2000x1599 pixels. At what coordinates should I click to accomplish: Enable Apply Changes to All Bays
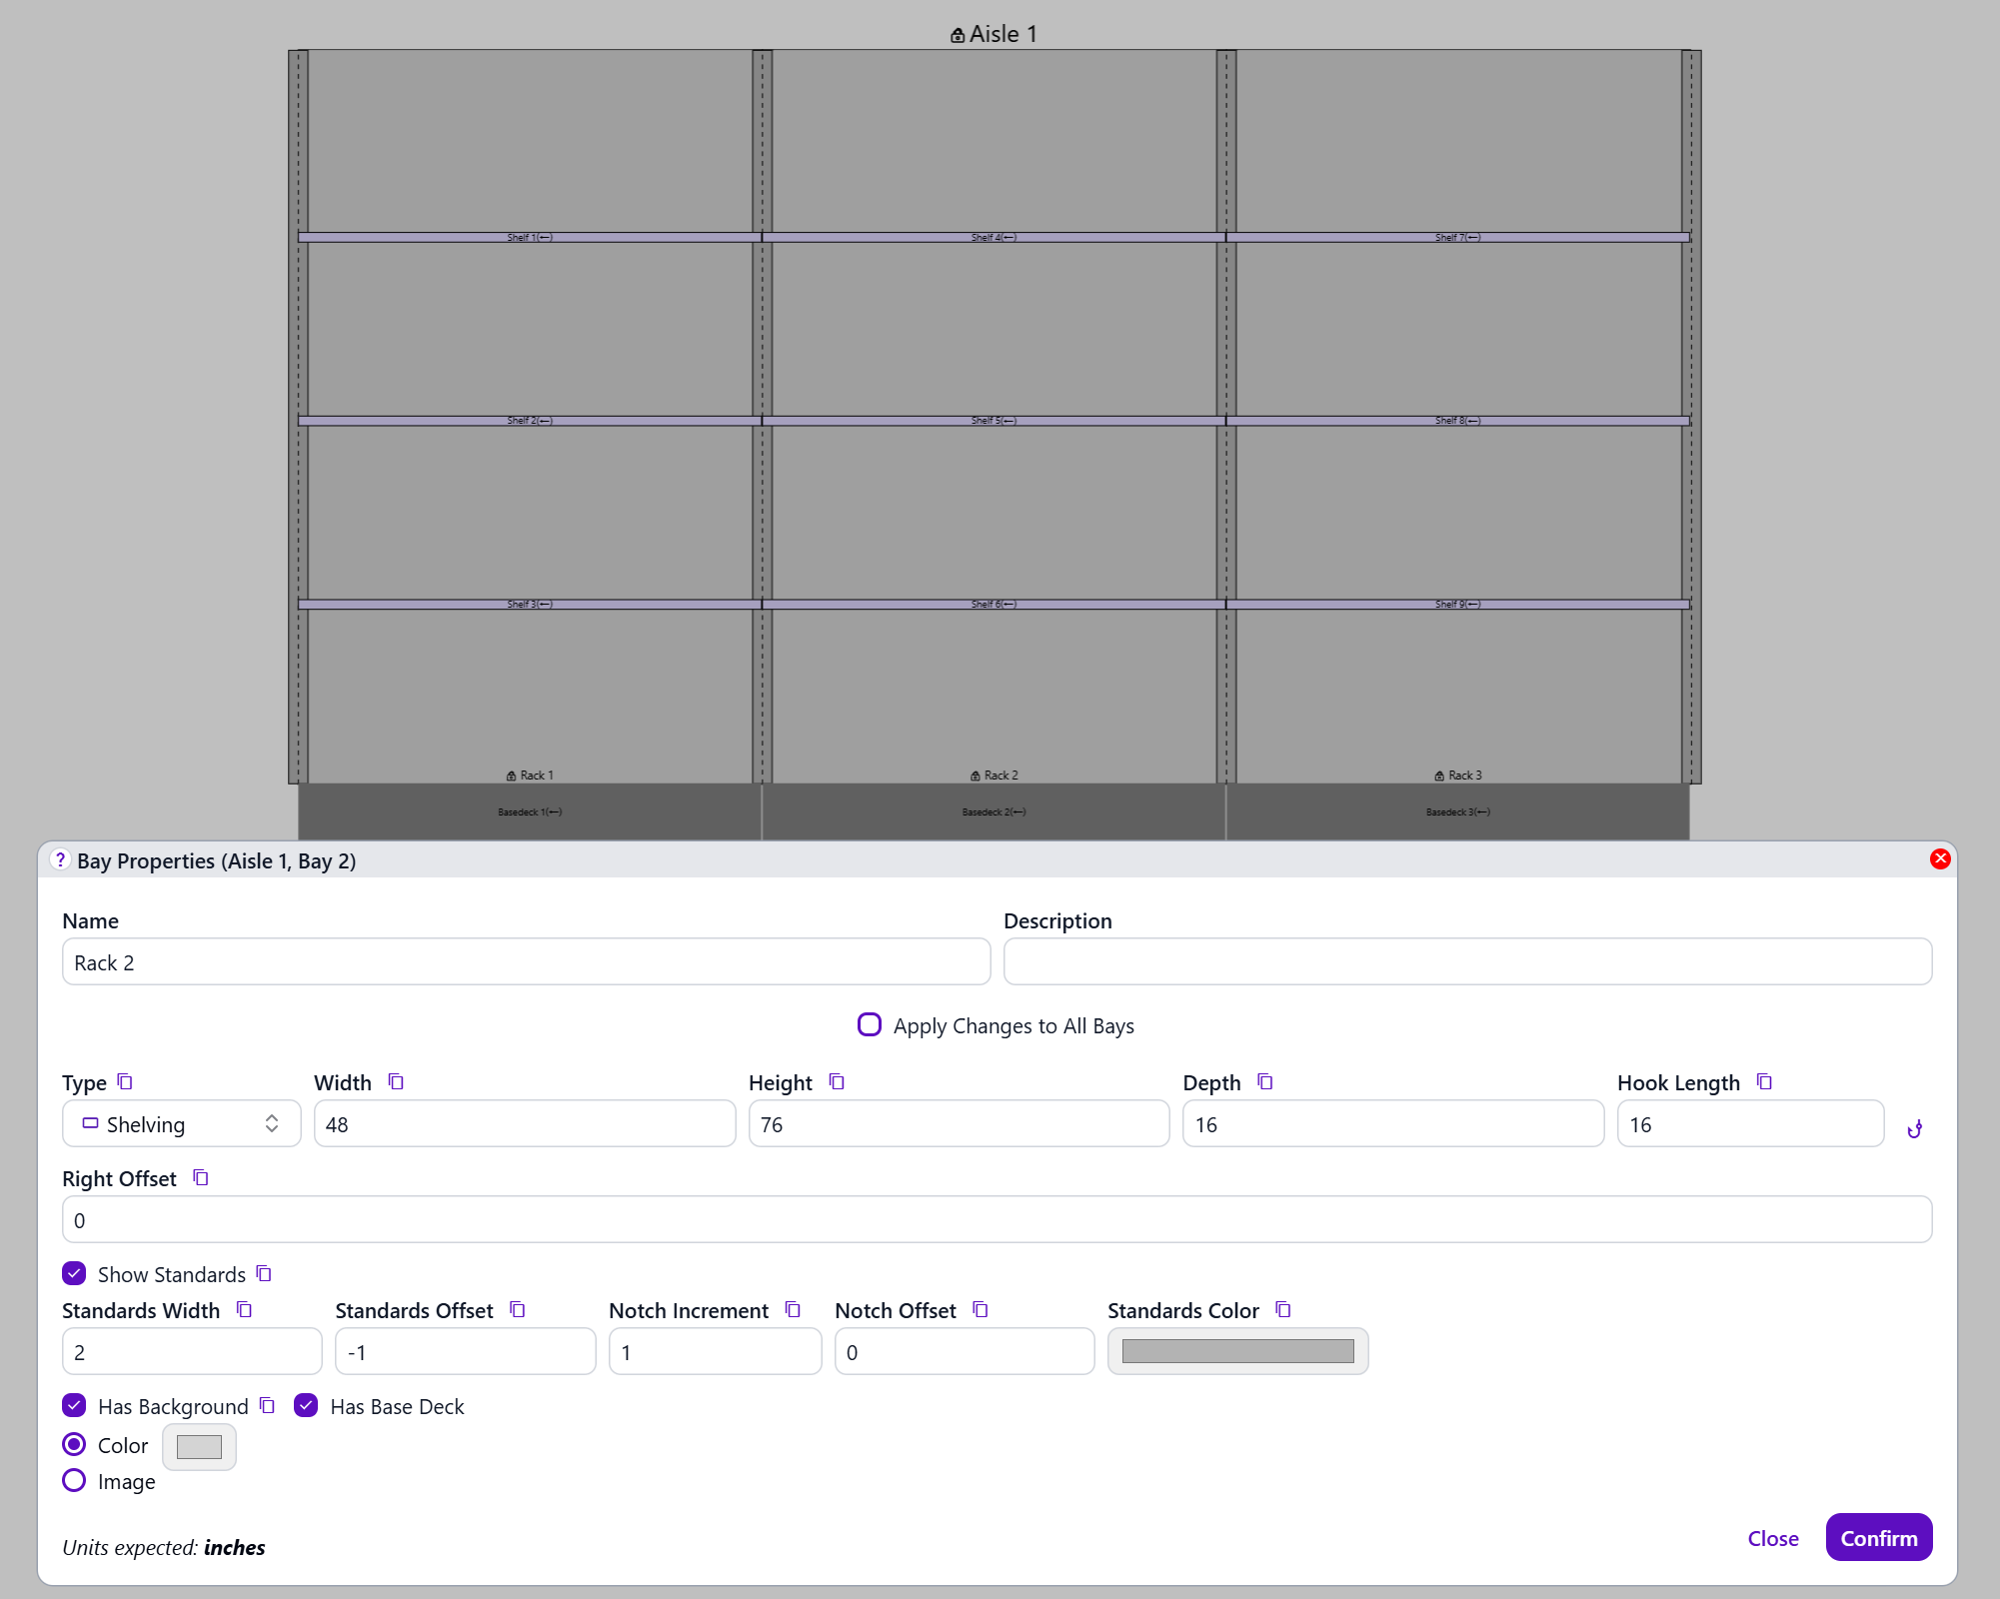pos(870,1025)
